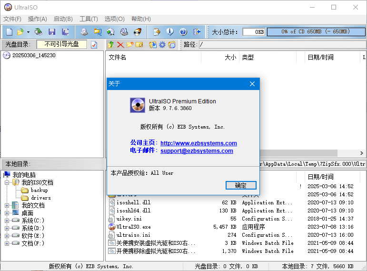
Task: Expand the 文档(F:) drive node
Action: 7,243
